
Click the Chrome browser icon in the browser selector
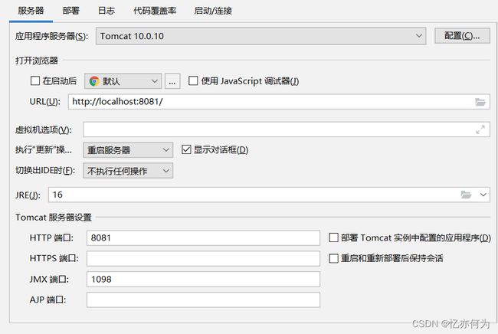[x=94, y=81]
